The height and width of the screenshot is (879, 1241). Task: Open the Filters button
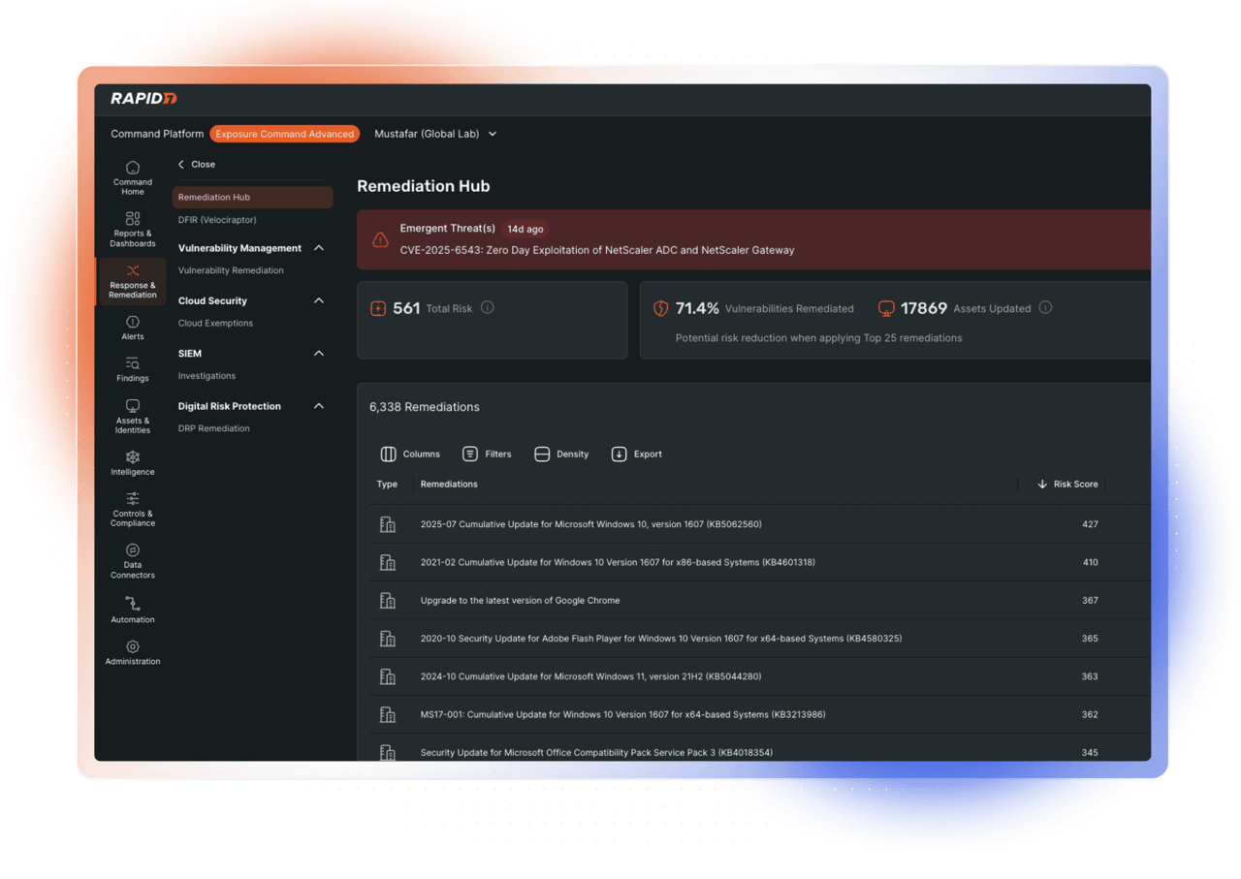tap(487, 454)
